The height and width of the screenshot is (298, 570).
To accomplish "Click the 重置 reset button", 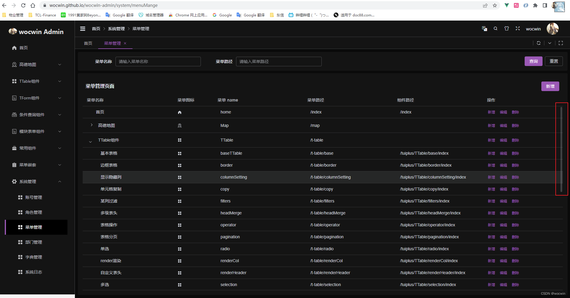I will [x=554, y=61].
